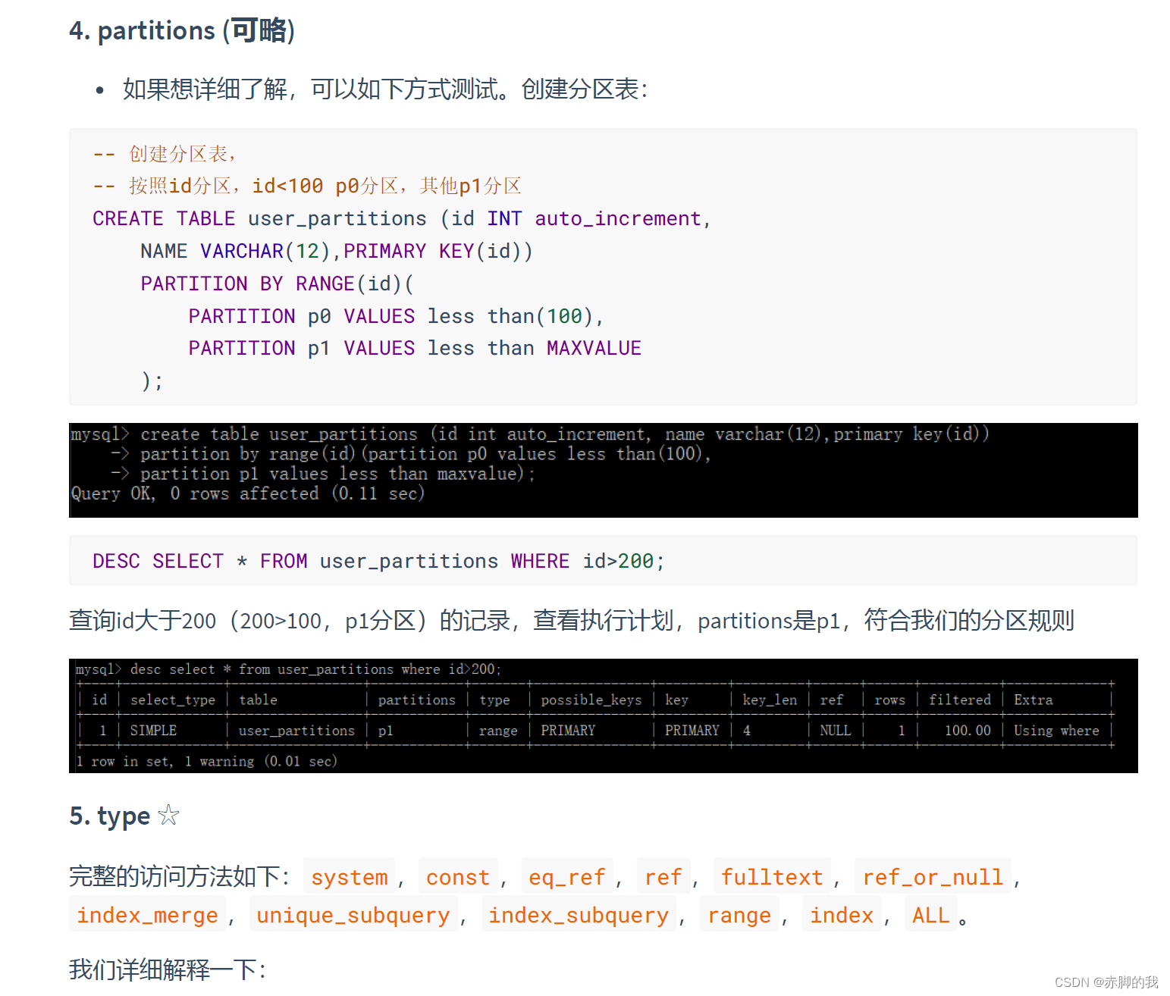Click the '1 row in set, 1 warning' line
Screen dimensions: 1170x996
[206, 761]
